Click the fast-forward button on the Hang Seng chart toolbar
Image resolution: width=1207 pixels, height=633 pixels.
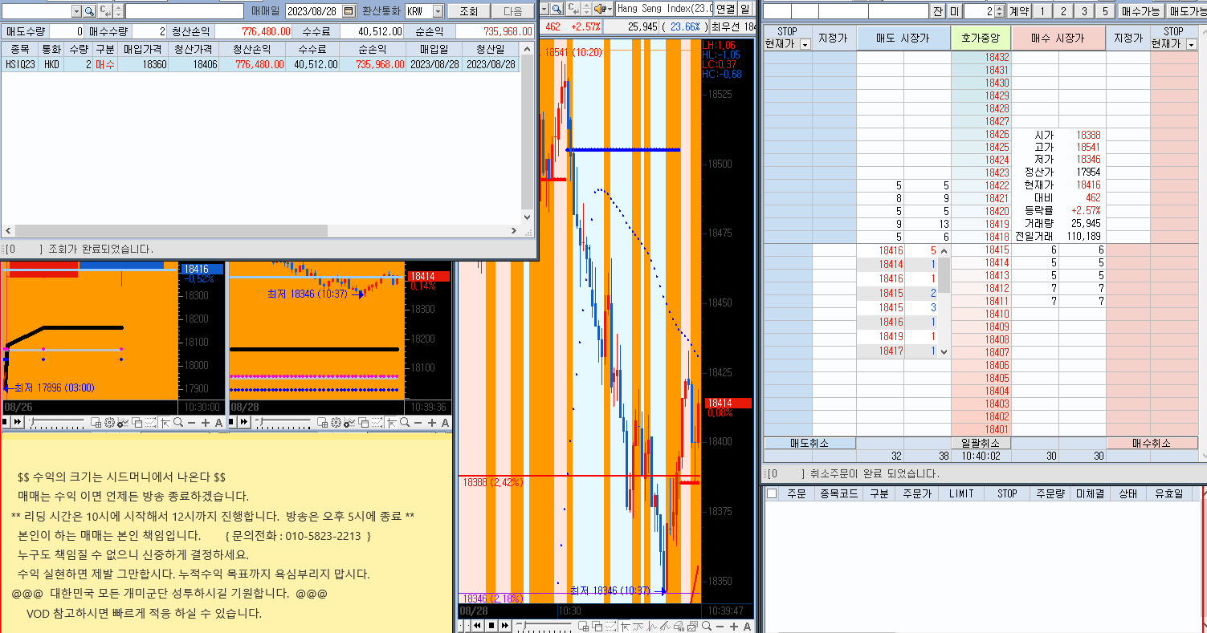pos(505,625)
